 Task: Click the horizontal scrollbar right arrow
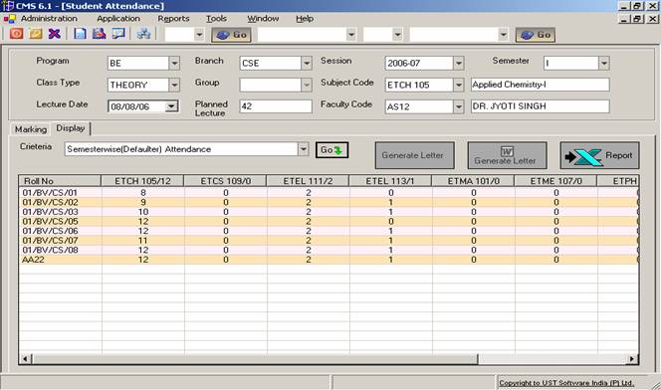[x=631, y=359]
